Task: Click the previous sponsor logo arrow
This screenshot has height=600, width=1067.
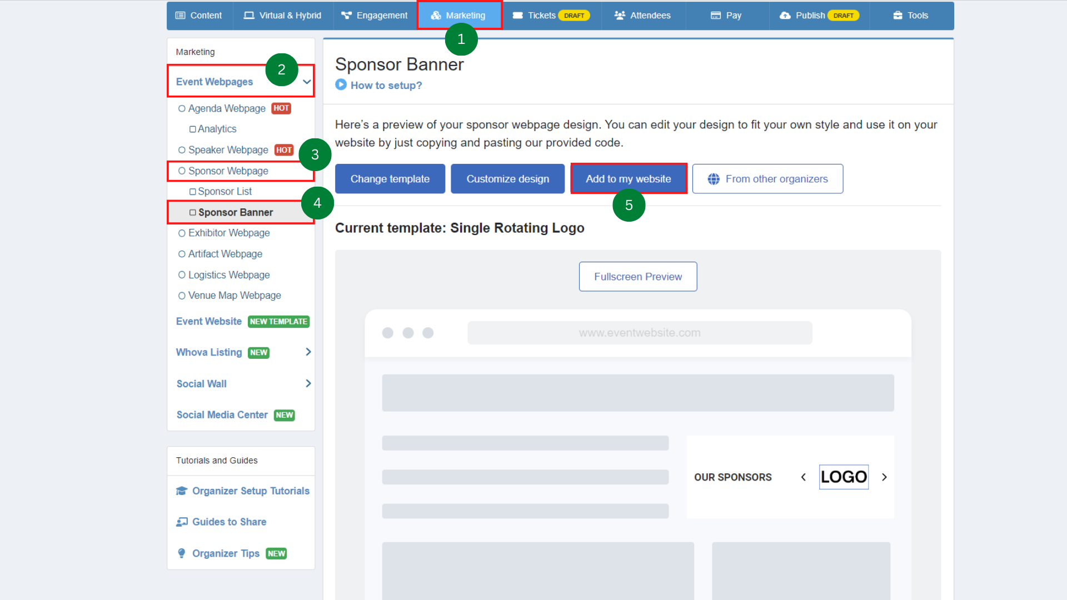Action: click(803, 477)
